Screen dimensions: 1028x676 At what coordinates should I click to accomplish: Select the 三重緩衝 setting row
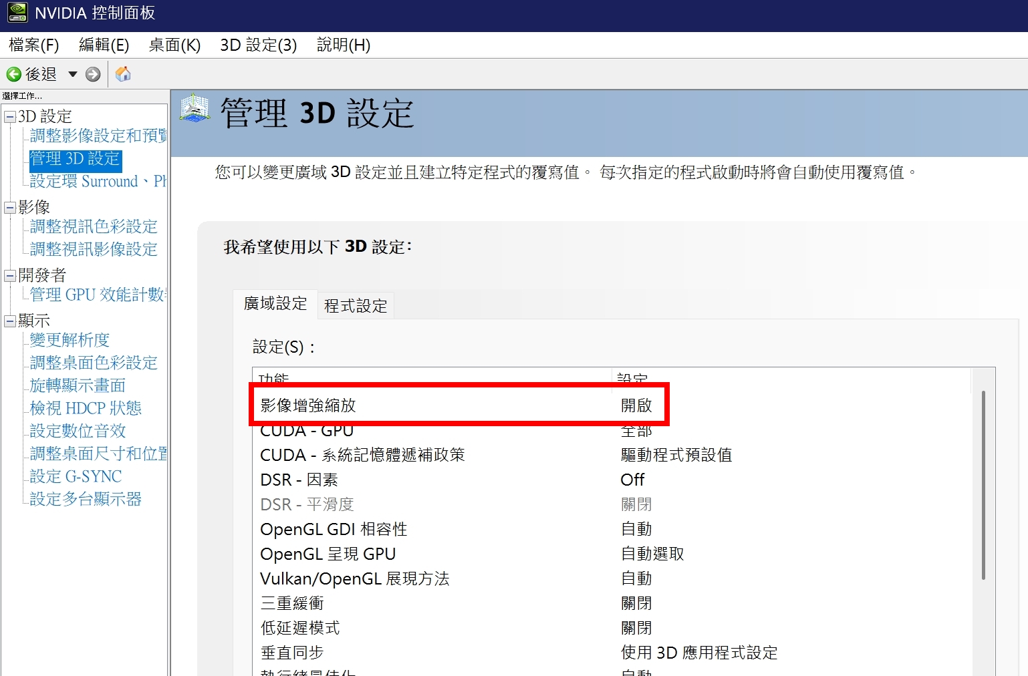point(612,603)
